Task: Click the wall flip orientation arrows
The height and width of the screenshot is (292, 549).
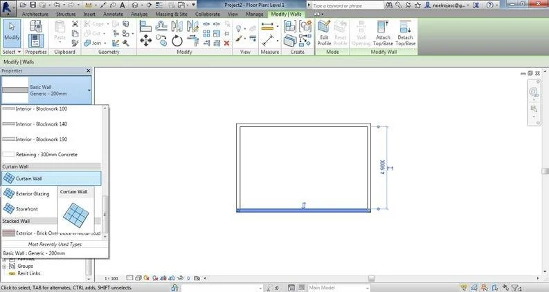Action: [x=304, y=205]
